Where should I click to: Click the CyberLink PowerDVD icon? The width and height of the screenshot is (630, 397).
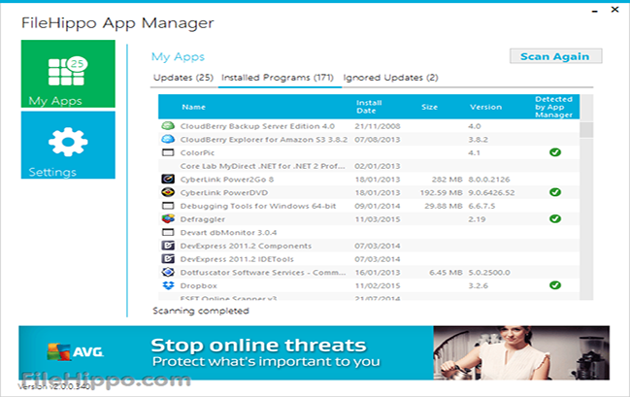click(x=168, y=192)
